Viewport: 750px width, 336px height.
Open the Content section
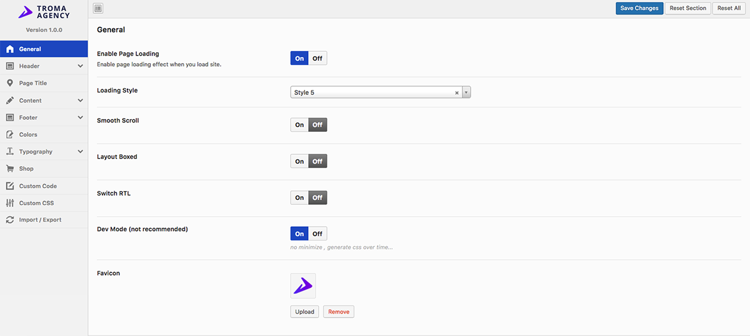point(44,101)
